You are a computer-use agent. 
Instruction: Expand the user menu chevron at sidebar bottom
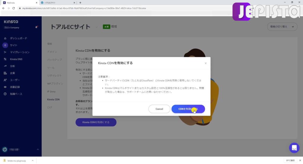[x=38, y=149]
